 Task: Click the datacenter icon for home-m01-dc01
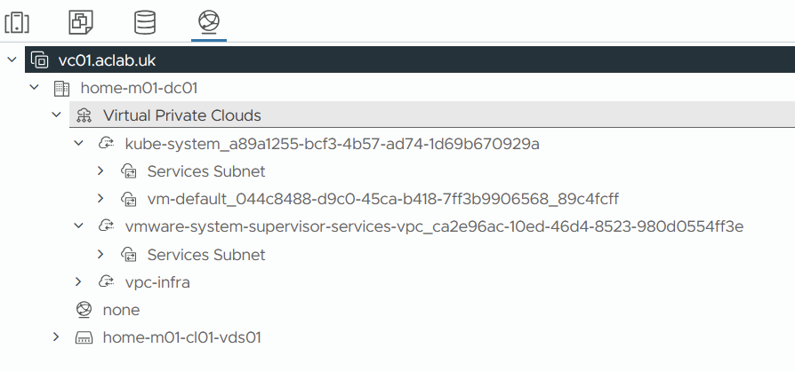point(61,88)
